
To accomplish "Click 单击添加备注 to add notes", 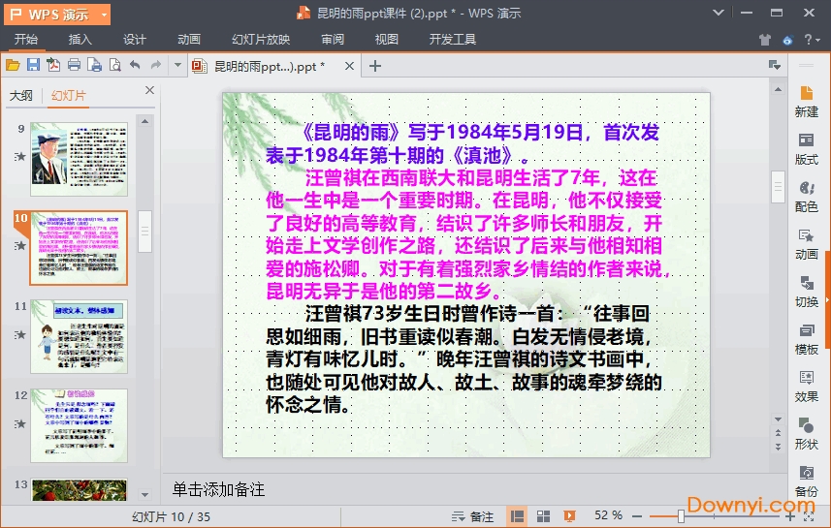I will click(218, 489).
